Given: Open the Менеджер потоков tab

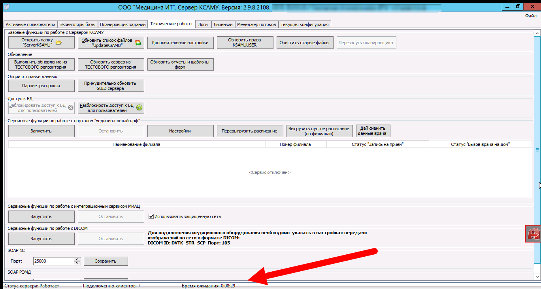Looking at the screenshot, I should [256, 24].
